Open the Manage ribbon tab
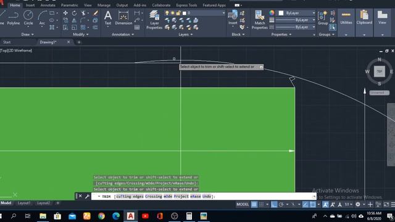The height and width of the screenshot is (222, 395). [x=104, y=6]
